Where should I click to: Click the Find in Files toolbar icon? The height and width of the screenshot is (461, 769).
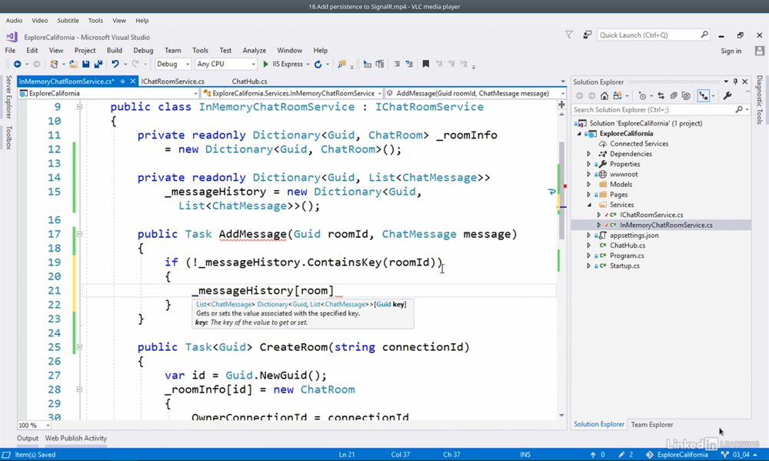[342, 65]
